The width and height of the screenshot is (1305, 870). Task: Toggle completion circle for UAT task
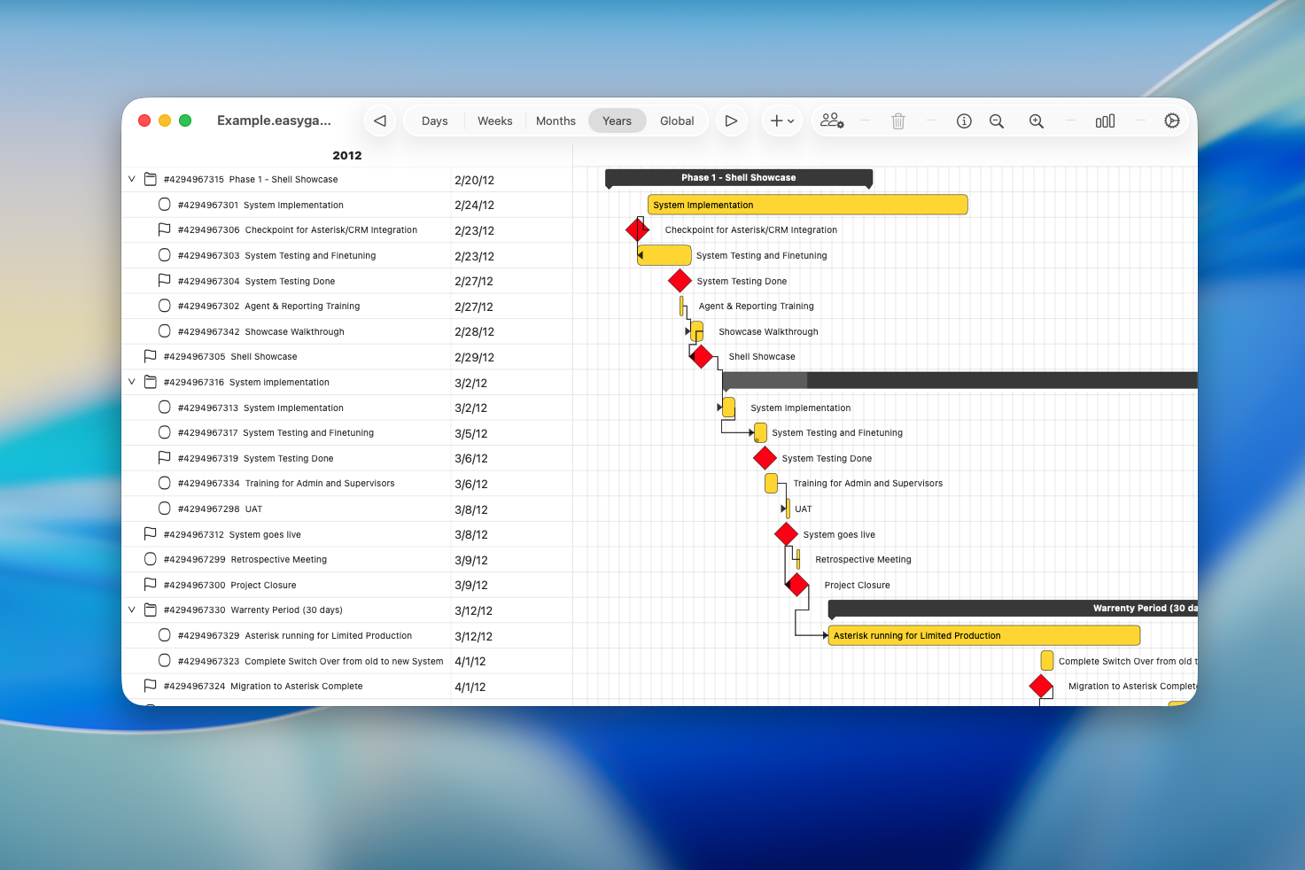(x=164, y=509)
